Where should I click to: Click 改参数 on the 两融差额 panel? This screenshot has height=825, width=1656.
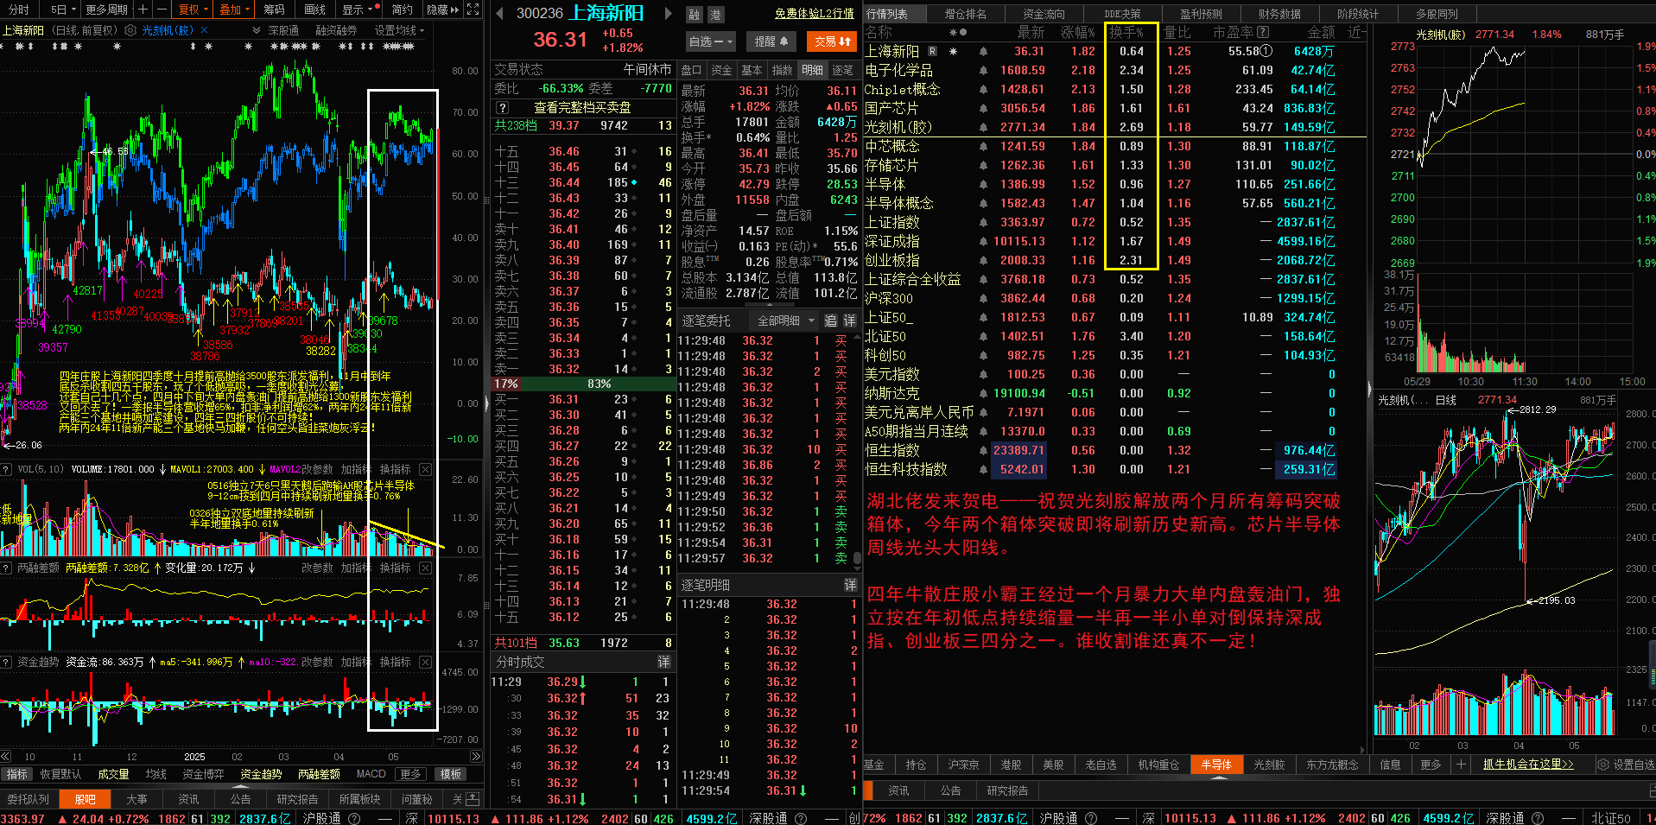pos(317,568)
